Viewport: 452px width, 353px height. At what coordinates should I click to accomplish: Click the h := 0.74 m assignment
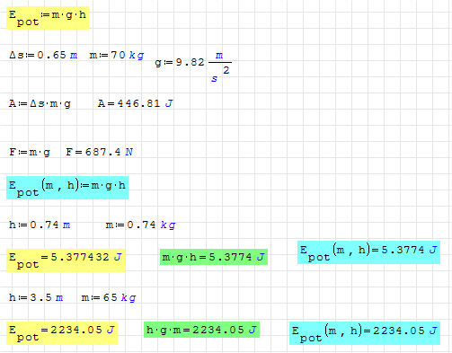40,225
